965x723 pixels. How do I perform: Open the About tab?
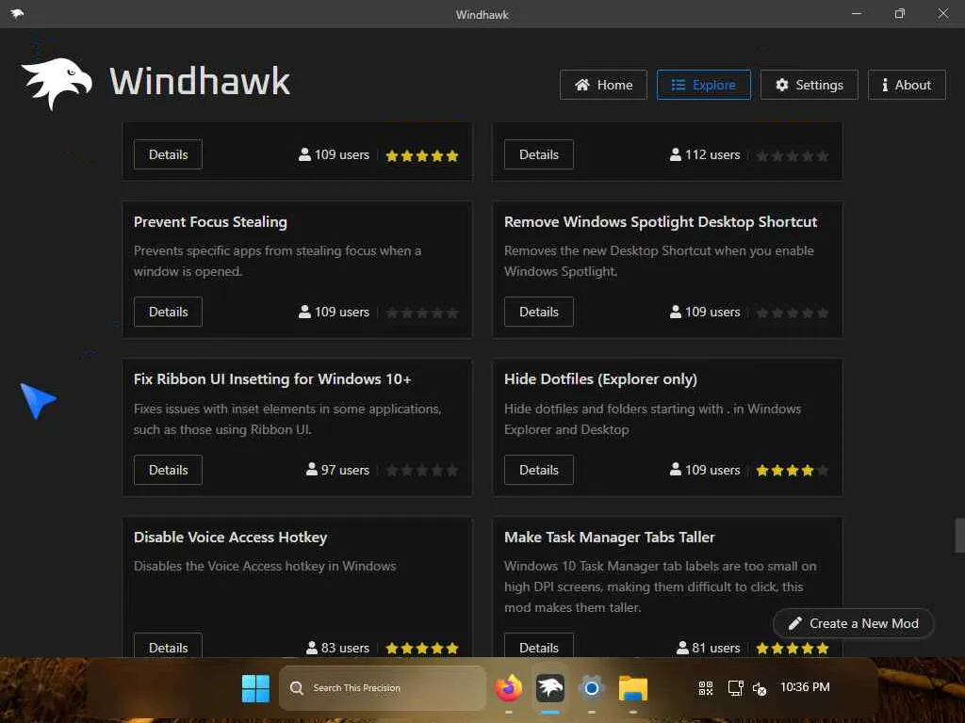[907, 85]
